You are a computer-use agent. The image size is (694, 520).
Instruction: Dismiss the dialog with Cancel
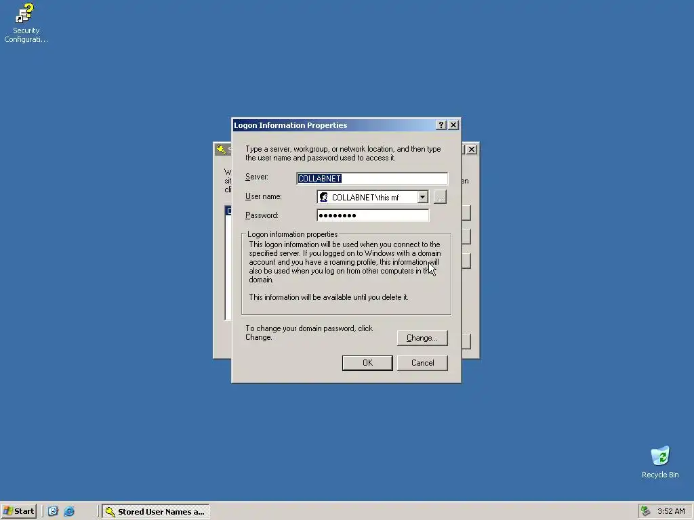click(x=422, y=363)
